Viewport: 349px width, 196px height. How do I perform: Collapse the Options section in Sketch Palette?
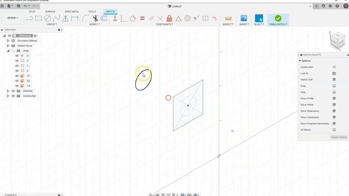point(300,60)
